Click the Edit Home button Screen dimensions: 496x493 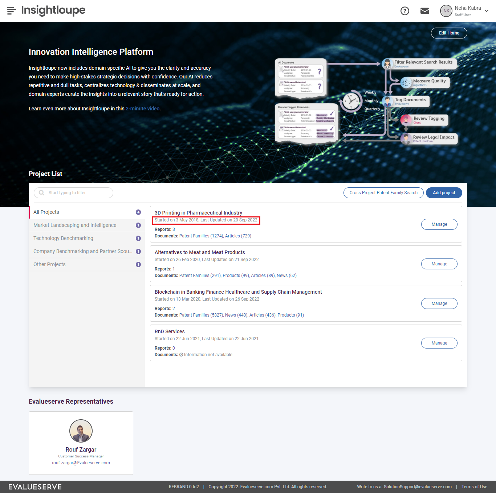pyautogui.click(x=449, y=33)
